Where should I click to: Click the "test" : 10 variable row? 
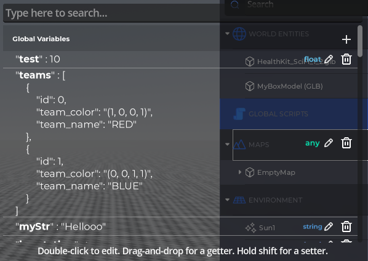(180, 59)
